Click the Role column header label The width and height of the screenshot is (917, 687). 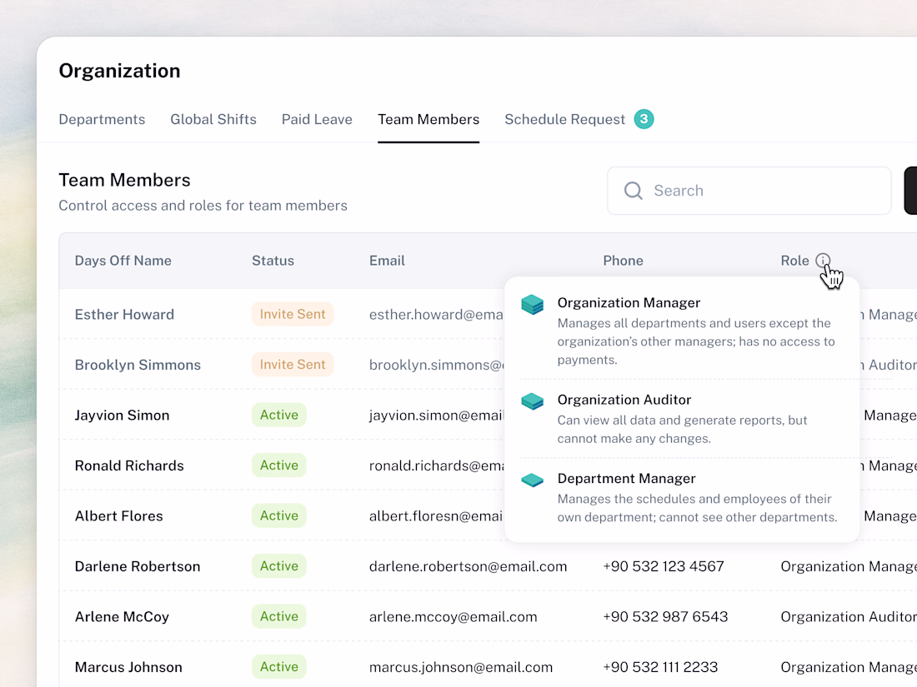tap(794, 261)
